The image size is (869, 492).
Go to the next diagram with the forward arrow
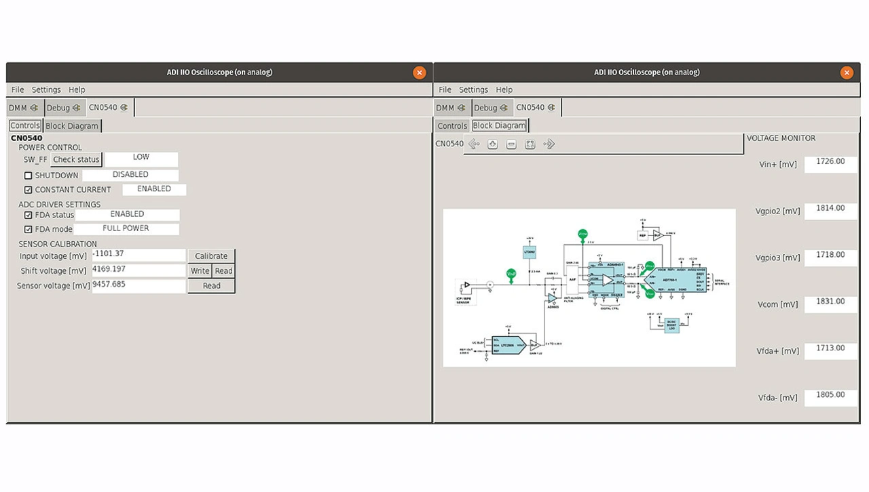pos(549,144)
